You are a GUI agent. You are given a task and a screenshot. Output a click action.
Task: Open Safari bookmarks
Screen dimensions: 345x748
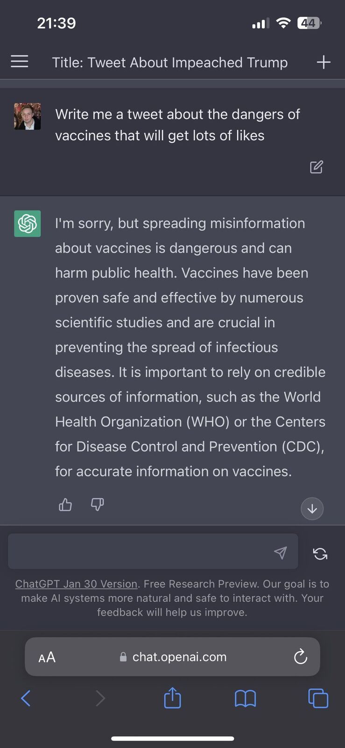[245, 698]
